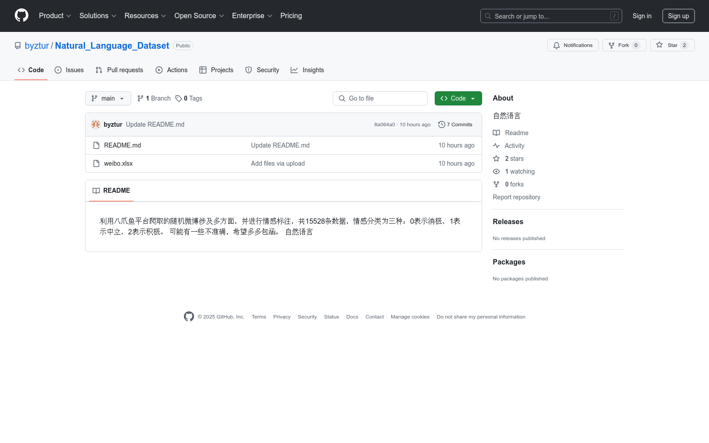709x443 pixels.
Task: Switch to the Pull requests tab
Action: click(x=119, y=70)
